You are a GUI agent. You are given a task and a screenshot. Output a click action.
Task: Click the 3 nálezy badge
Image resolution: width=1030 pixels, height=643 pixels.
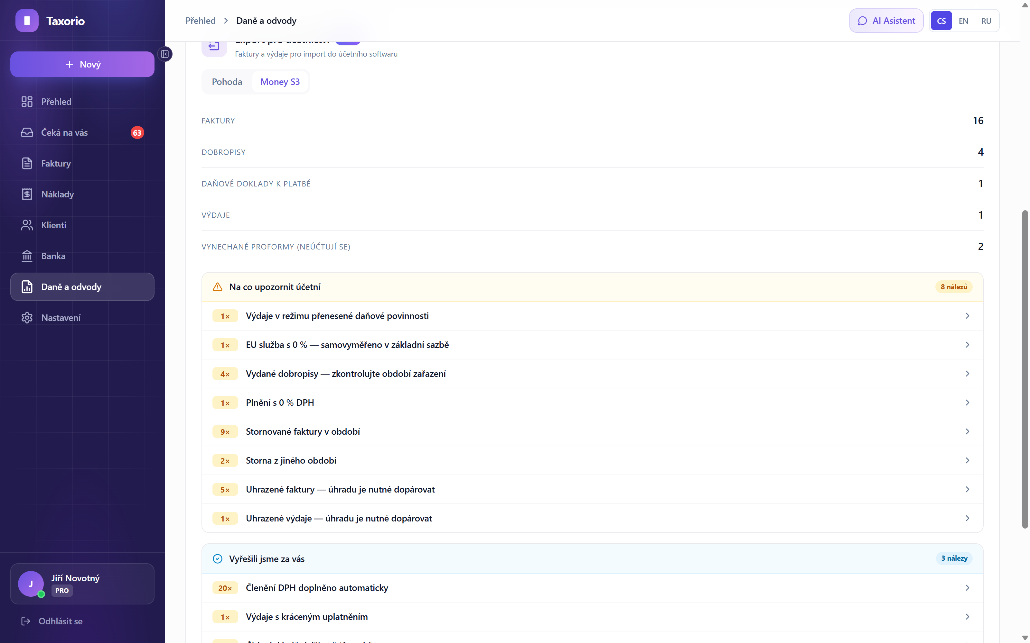954,558
